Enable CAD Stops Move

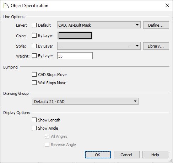click(x=34, y=75)
